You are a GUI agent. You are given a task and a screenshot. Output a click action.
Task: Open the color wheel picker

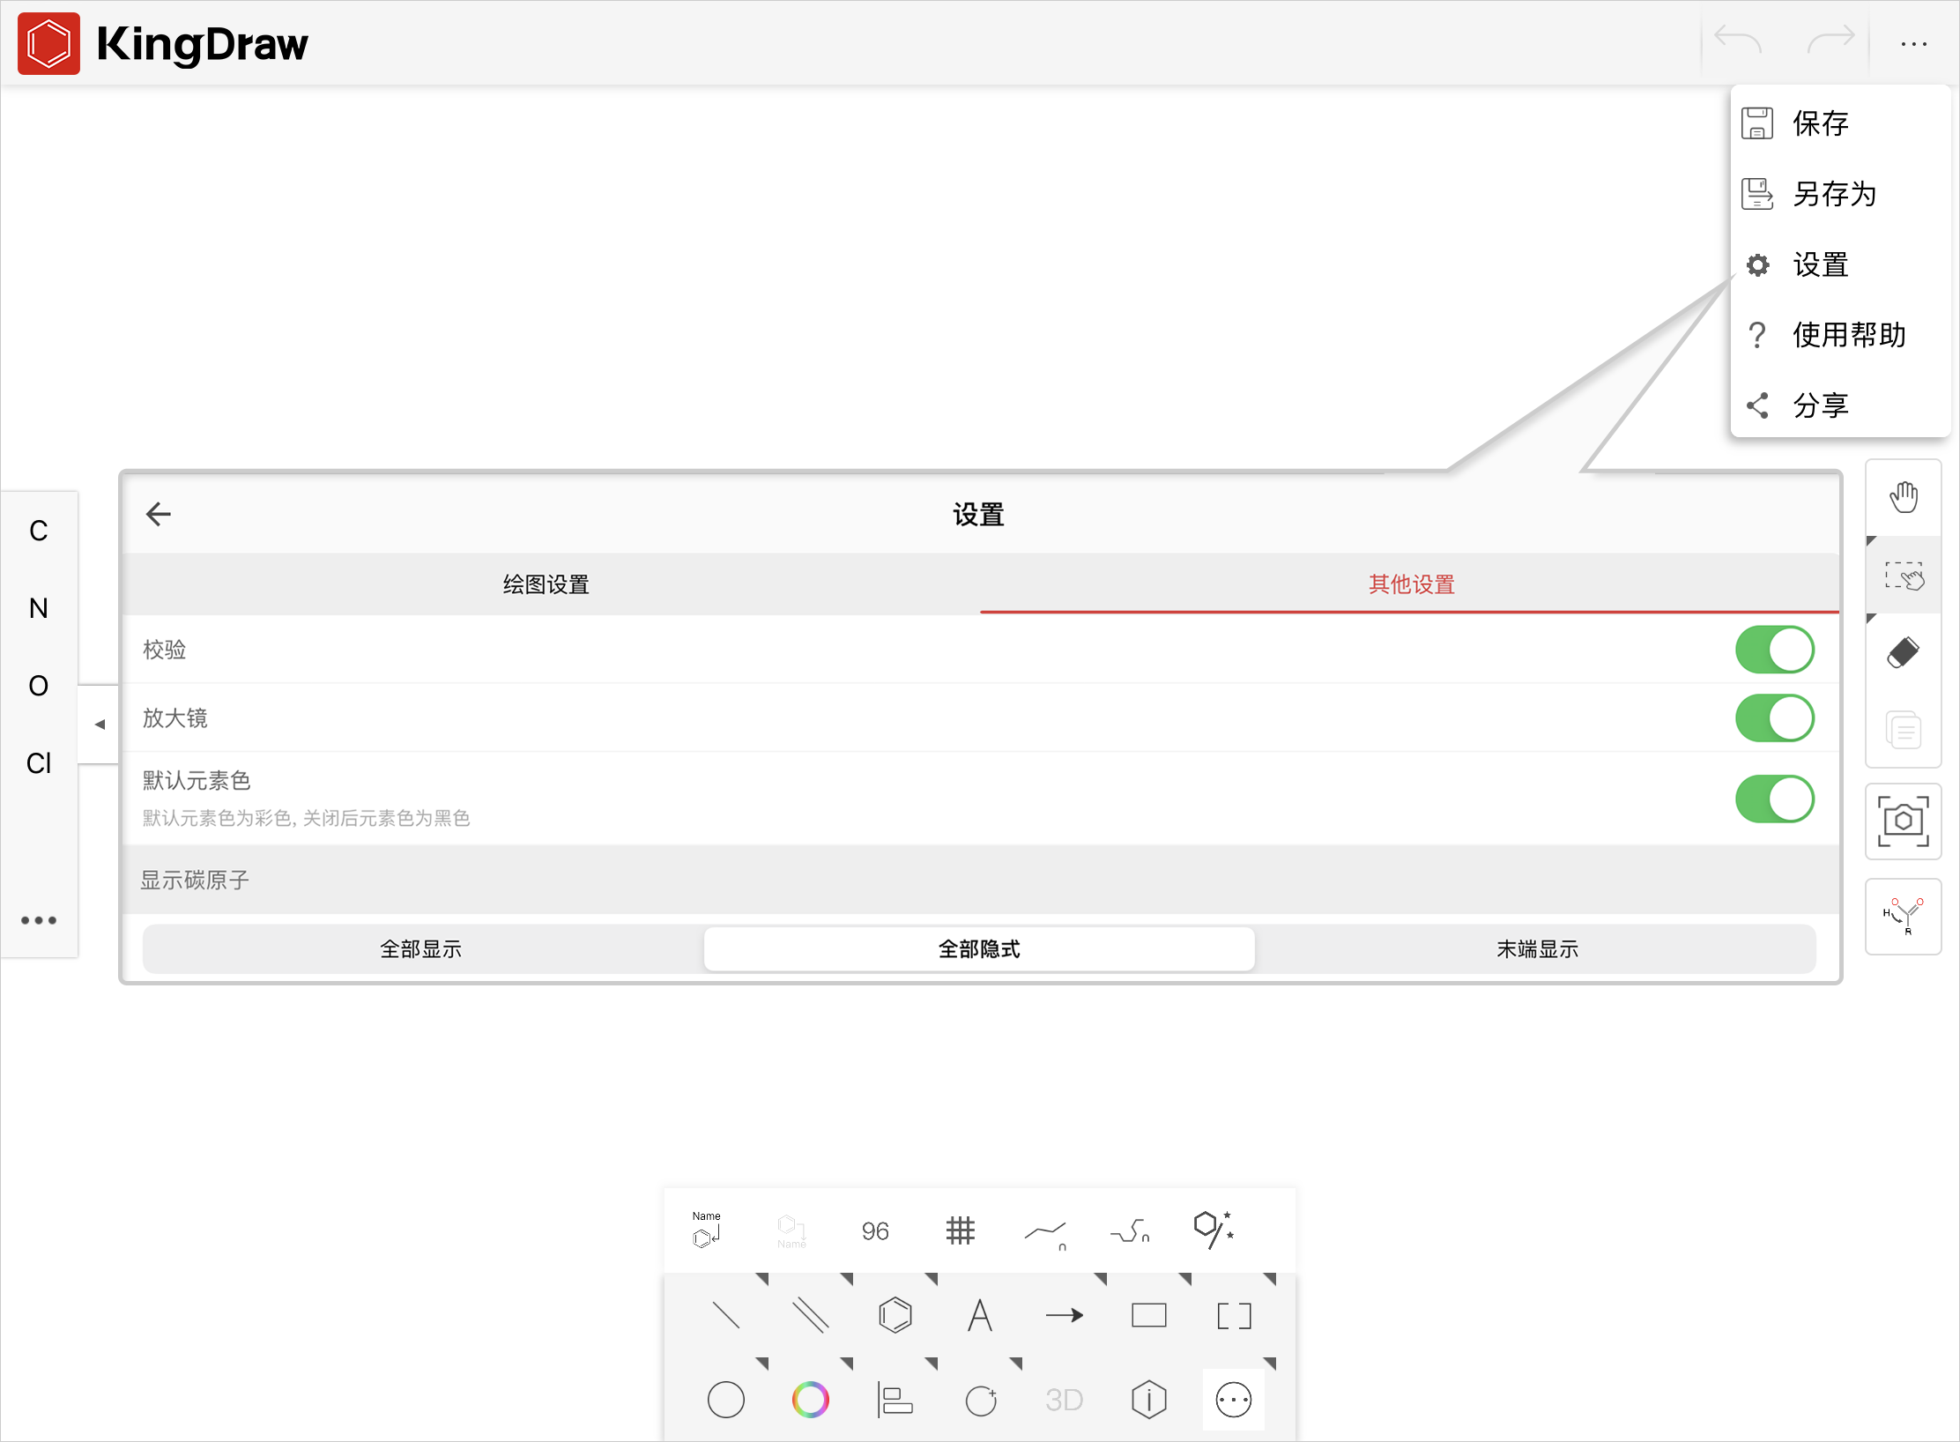pos(811,1399)
